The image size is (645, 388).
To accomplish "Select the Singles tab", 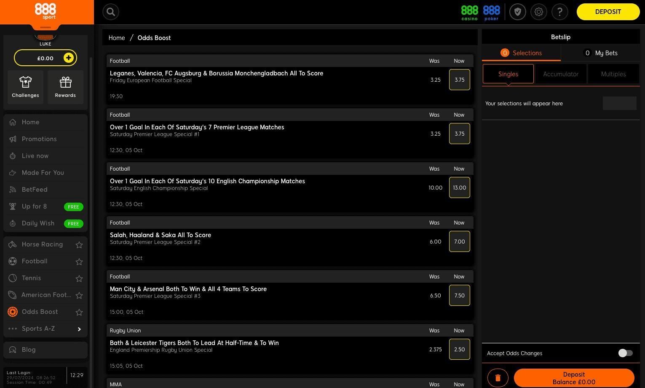I will pos(508,74).
